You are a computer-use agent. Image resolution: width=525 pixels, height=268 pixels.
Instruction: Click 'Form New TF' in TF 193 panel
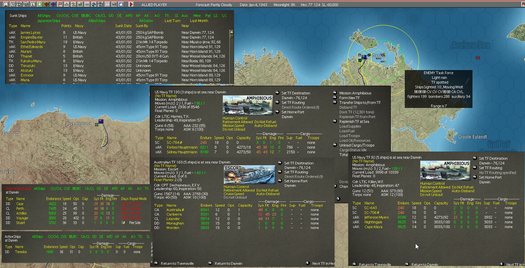coord(350,98)
